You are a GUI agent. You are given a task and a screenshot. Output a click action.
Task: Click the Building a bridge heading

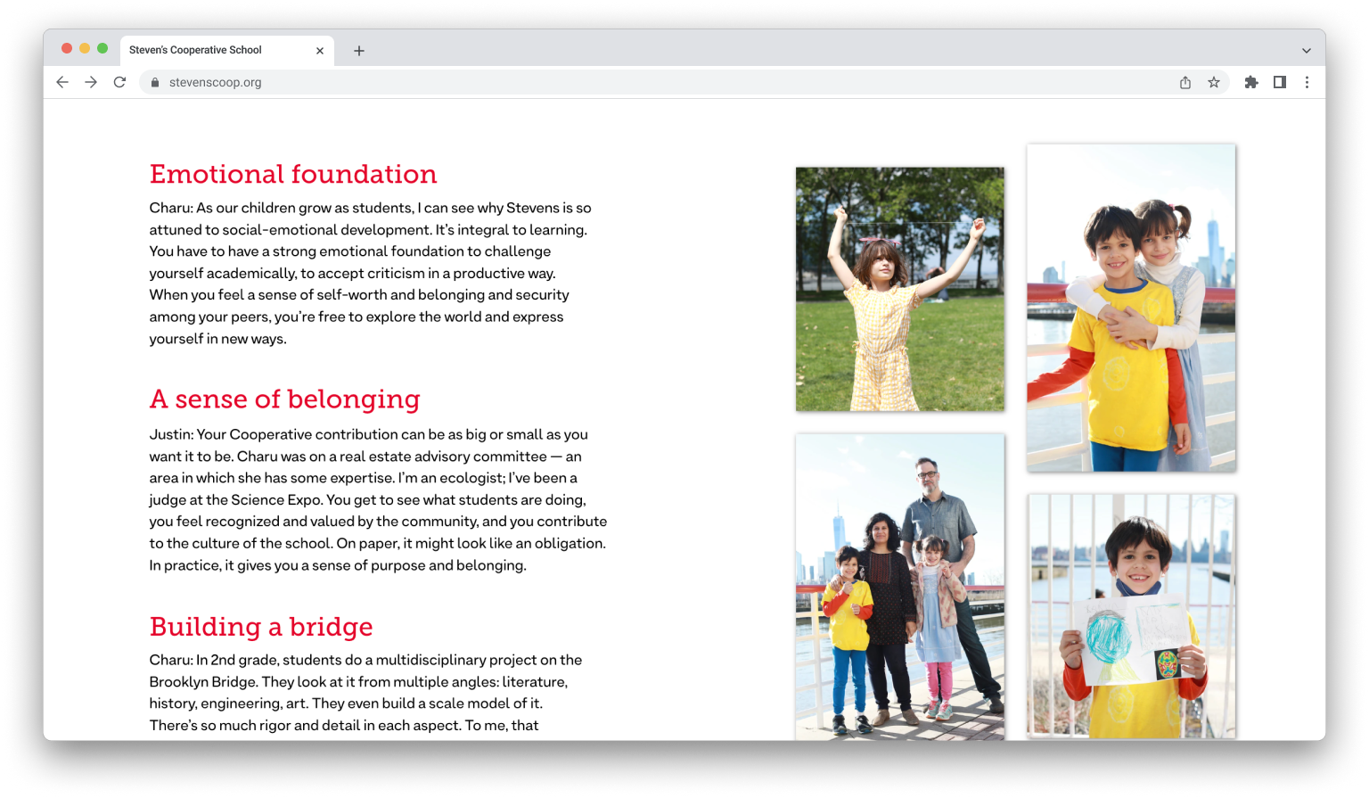(261, 626)
